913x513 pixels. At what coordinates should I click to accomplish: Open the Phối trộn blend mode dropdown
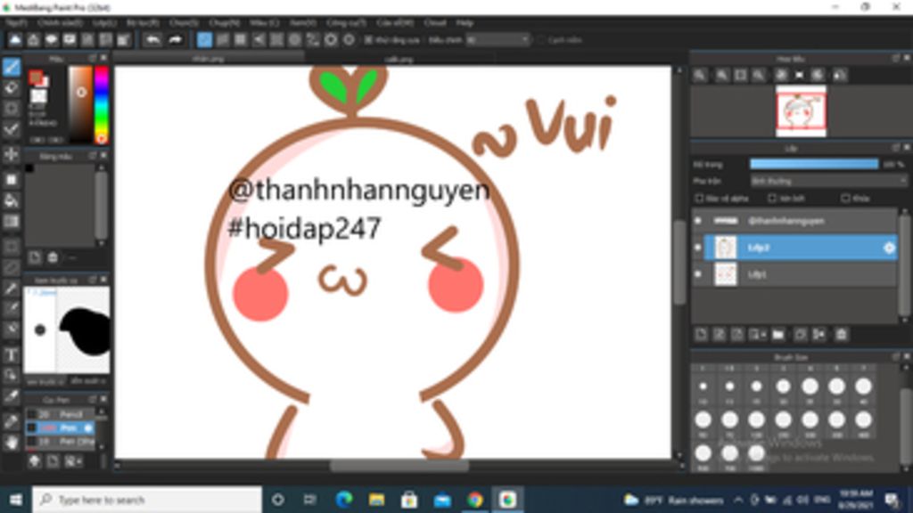point(828,181)
